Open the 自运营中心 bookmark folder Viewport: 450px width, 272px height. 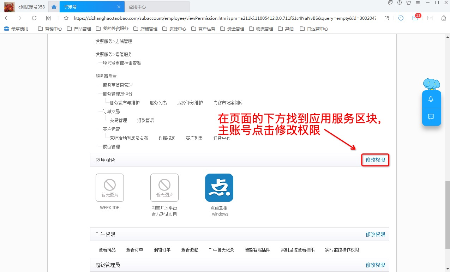pos(314,29)
